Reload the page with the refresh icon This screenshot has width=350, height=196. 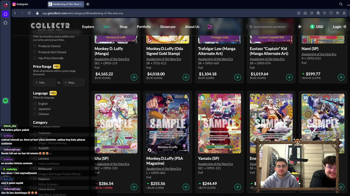(x=29, y=13)
